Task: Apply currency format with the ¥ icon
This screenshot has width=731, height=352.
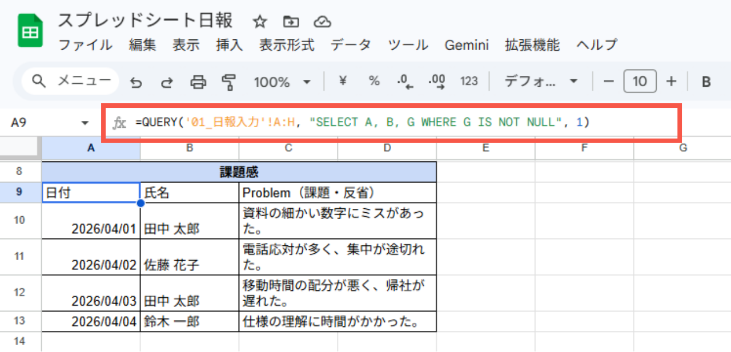Action: (x=343, y=82)
